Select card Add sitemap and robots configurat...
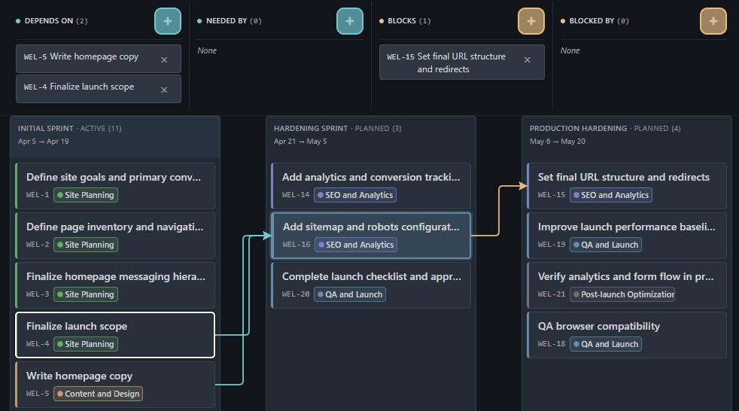 tap(371, 236)
